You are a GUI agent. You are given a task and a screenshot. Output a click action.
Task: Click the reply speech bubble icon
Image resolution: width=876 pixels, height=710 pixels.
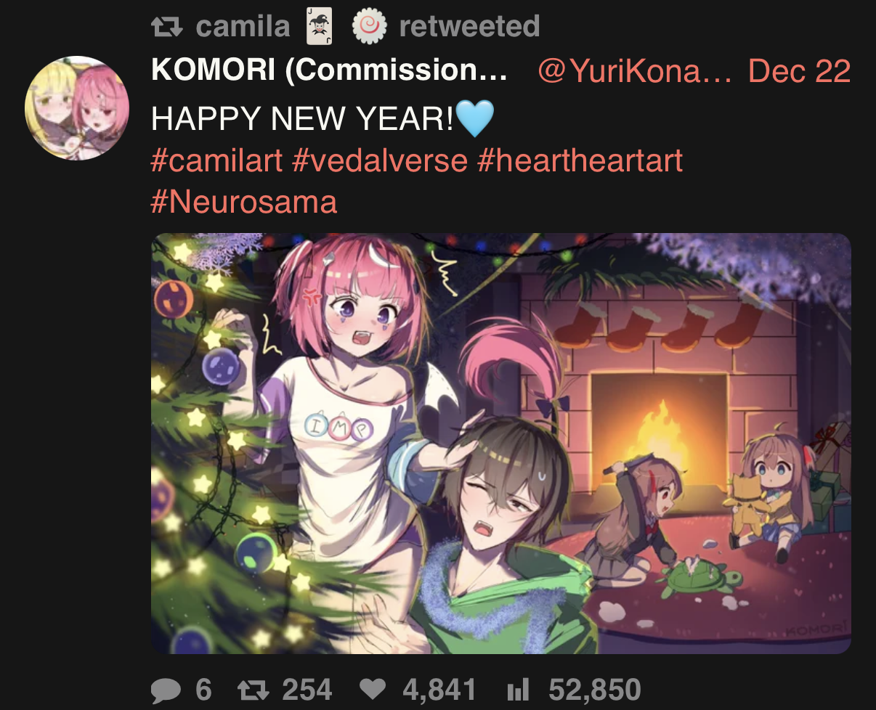[x=167, y=690]
